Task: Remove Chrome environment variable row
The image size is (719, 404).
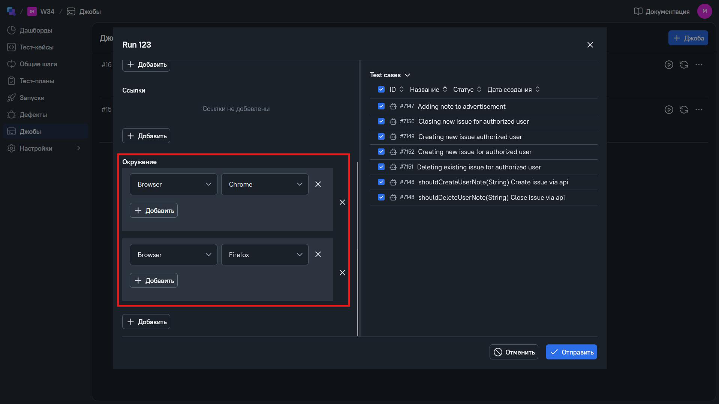Action: click(318, 184)
